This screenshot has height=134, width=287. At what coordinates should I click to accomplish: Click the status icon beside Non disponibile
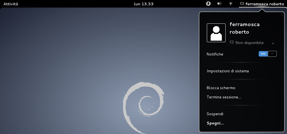(232, 43)
